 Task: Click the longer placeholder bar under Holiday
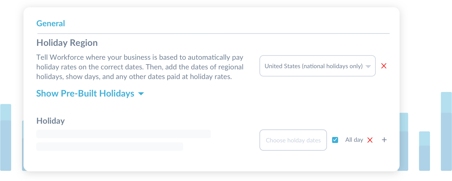(124, 134)
